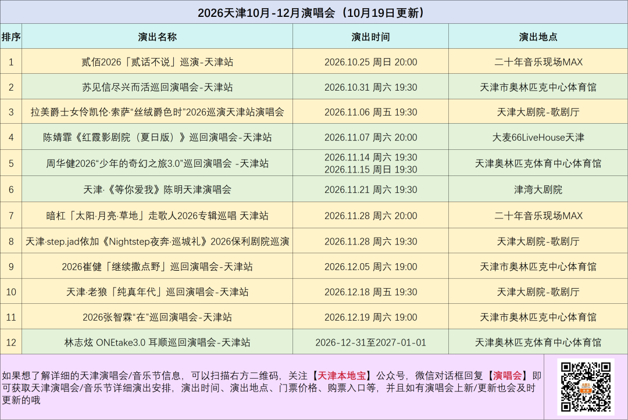Click the time cell '2026.11.28 周六 19:30'

tap(370, 242)
